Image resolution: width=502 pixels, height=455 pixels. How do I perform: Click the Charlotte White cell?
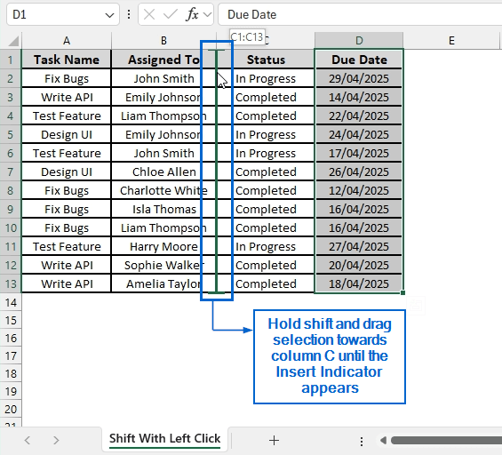pyautogui.click(x=163, y=190)
